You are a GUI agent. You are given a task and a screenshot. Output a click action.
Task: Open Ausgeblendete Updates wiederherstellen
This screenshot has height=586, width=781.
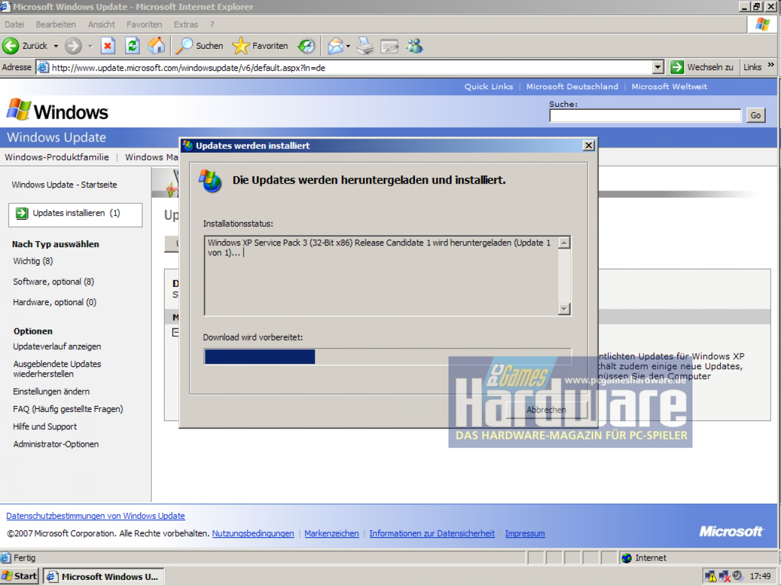(x=57, y=369)
